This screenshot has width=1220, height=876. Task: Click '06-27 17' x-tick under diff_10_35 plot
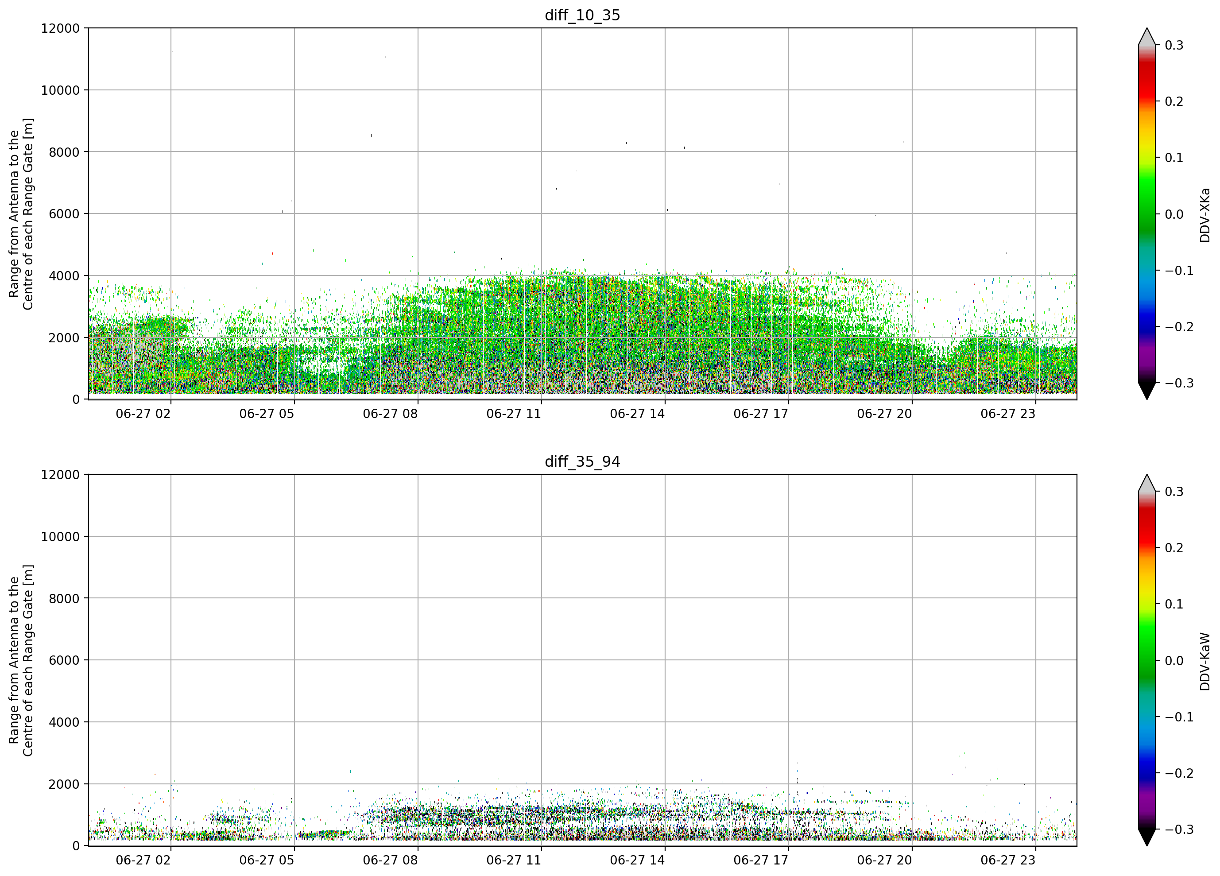(761, 414)
